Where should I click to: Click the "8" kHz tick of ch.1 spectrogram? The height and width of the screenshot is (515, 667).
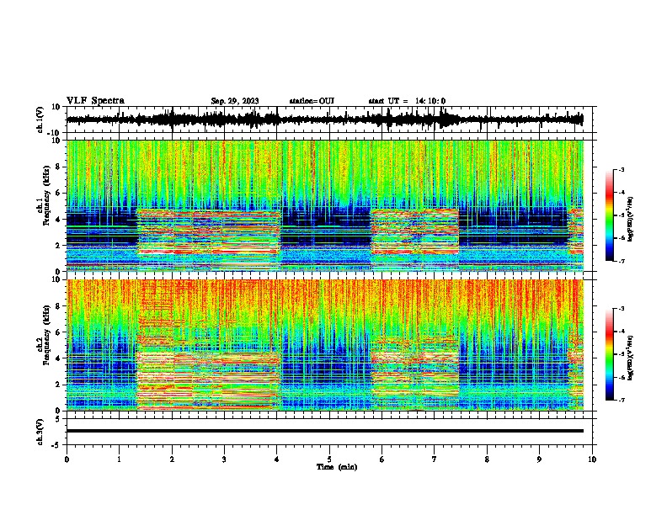point(59,167)
